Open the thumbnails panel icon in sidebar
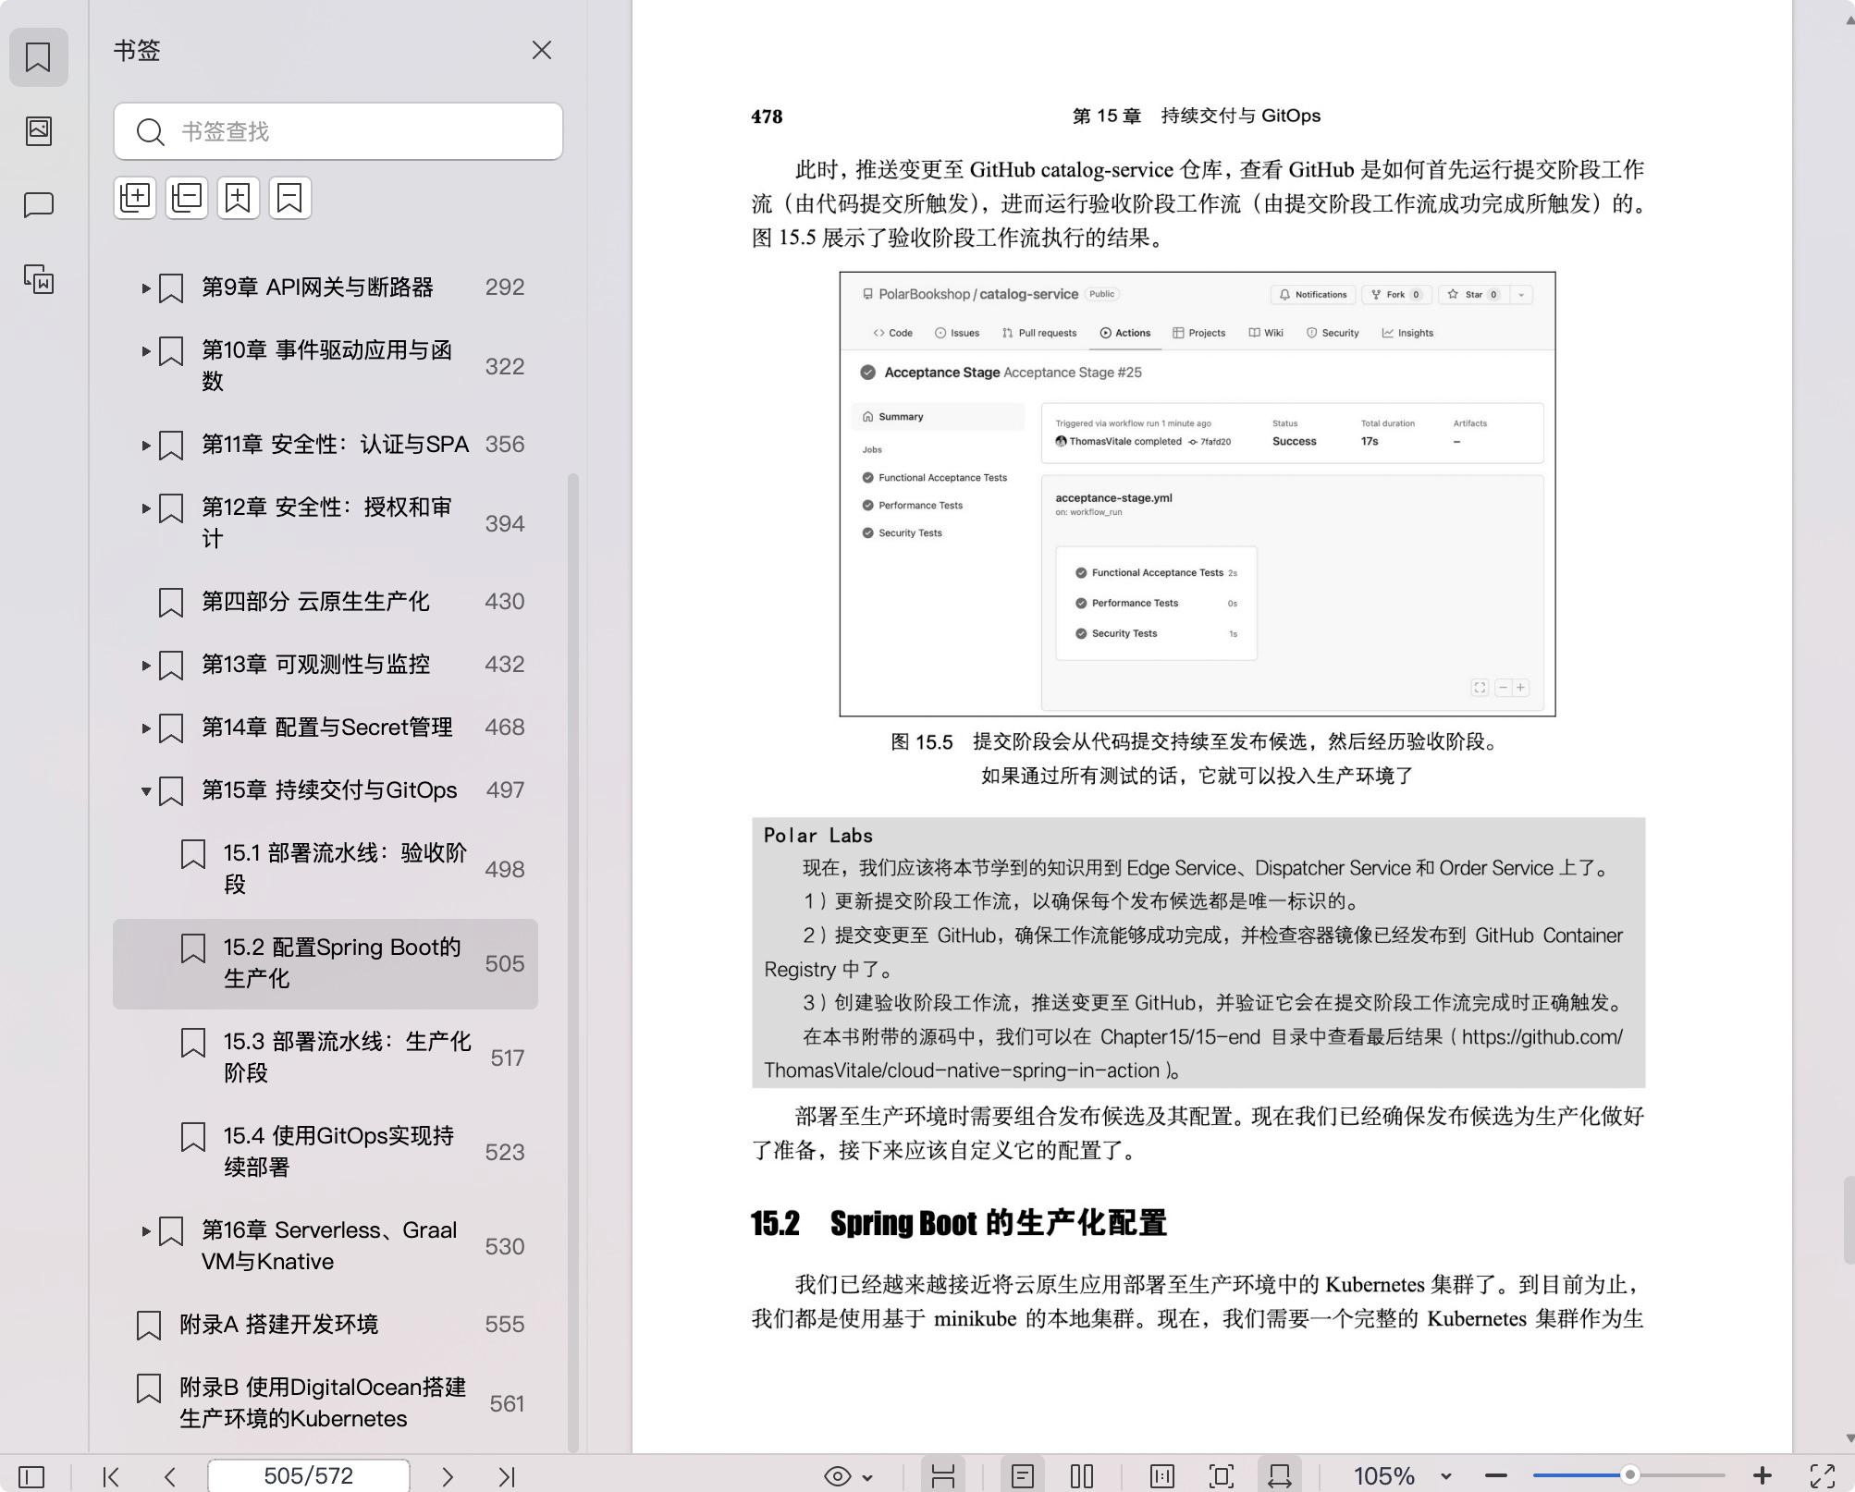 [x=38, y=130]
